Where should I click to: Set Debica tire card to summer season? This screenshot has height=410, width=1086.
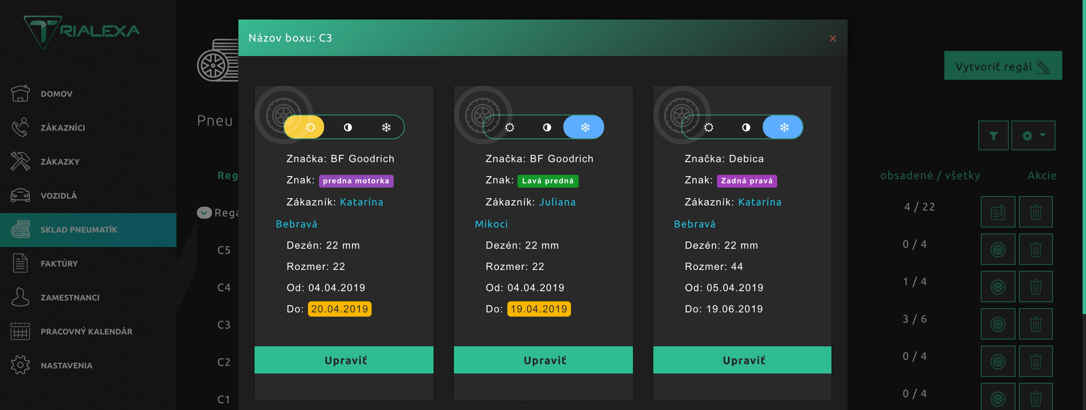(x=708, y=127)
